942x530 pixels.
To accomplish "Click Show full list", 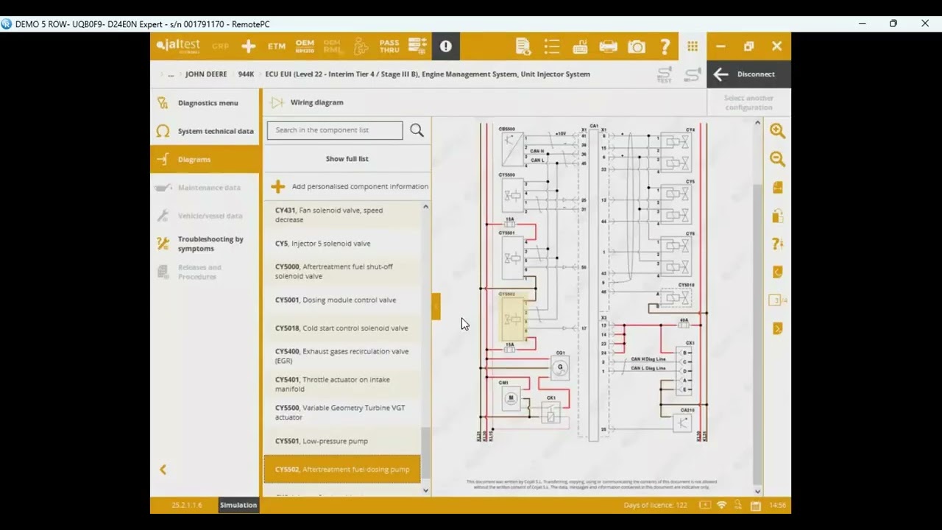I will [x=347, y=159].
